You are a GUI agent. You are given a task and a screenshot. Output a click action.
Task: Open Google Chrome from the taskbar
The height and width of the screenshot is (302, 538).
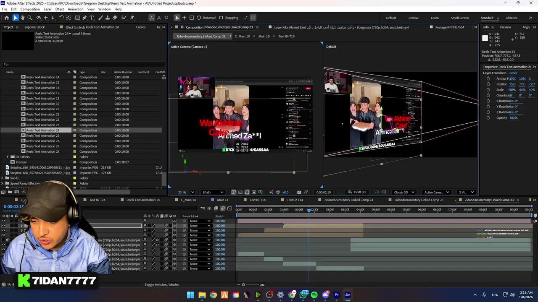[213, 295]
